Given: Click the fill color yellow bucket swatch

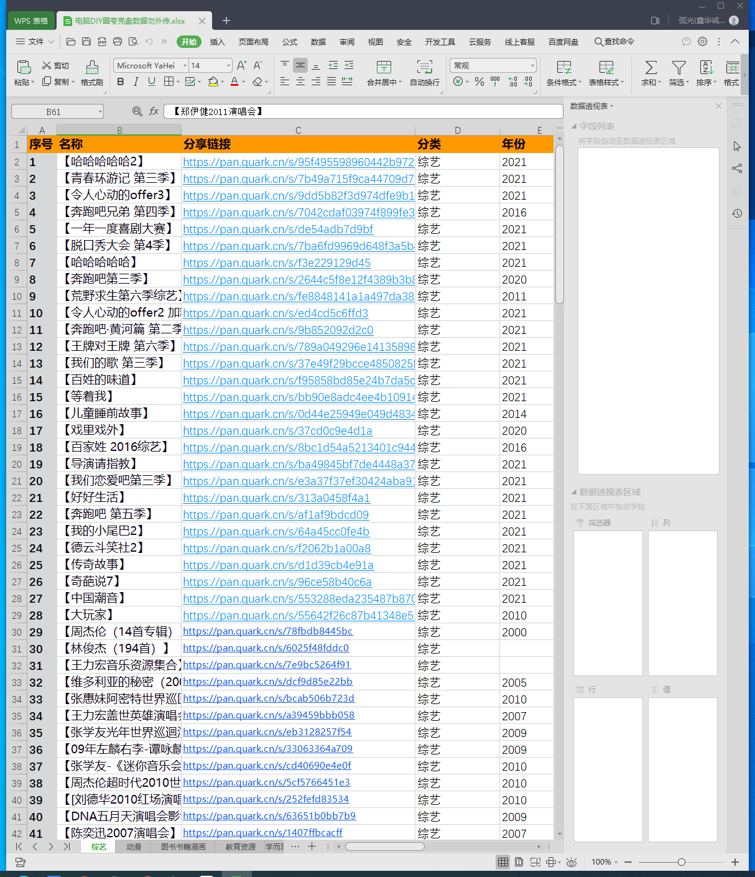Looking at the screenshot, I should pyautogui.click(x=213, y=81).
